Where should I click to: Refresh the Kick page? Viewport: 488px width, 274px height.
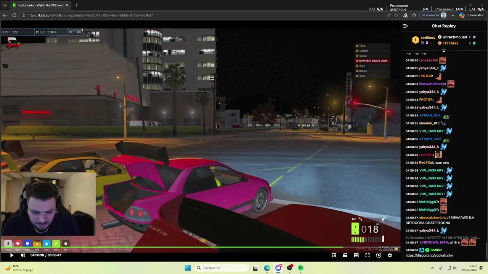(14, 15)
